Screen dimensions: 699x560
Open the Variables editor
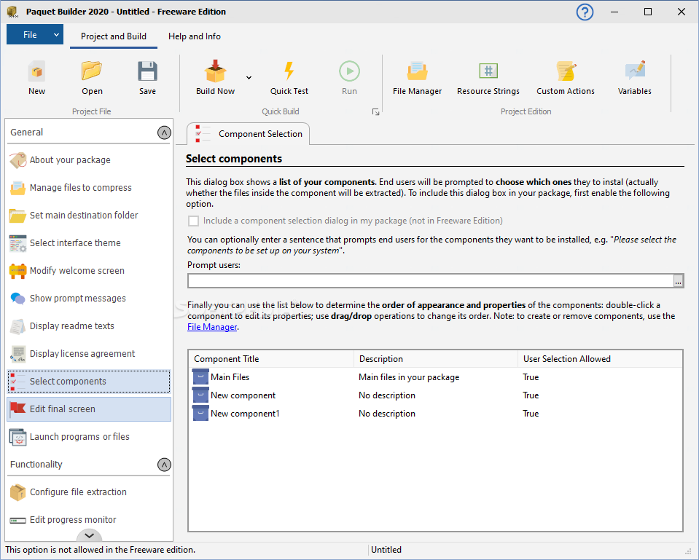click(634, 79)
